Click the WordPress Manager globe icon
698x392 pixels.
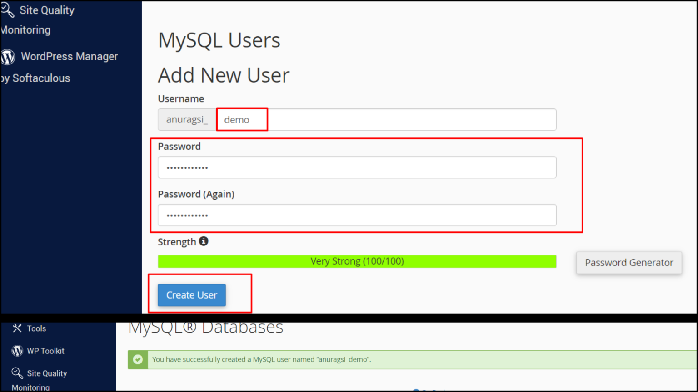click(7, 57)
